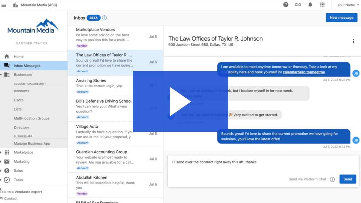361x203 pixels.
Task: Open Lists in sidebar
Action: click(x=18, y=109)
